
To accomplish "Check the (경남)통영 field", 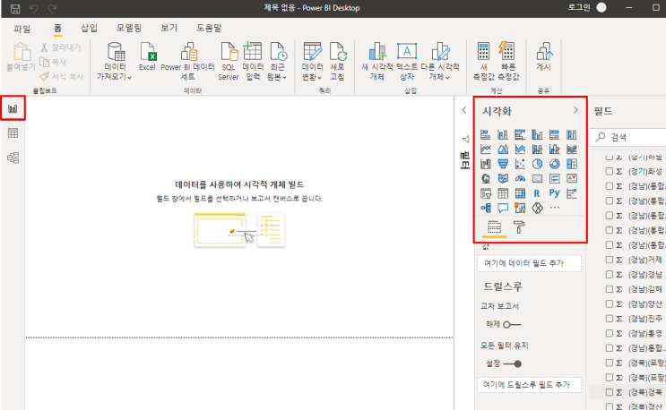I will pyautogui.click(x=610, y=333).
